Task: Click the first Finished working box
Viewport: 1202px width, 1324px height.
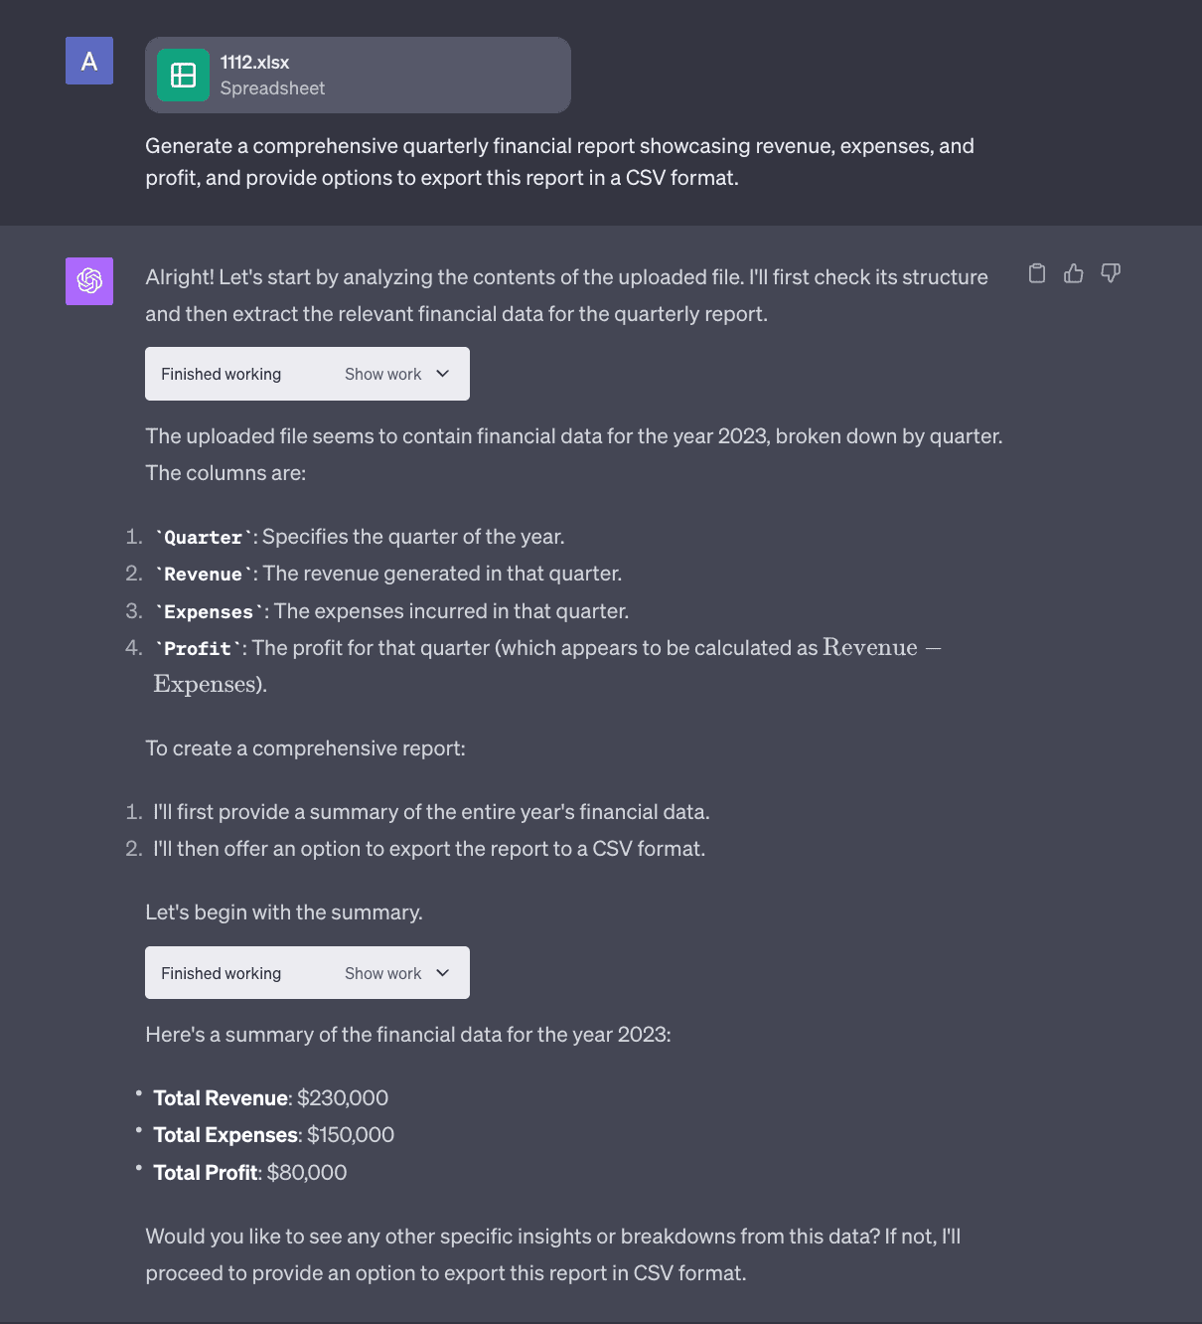Action: [307, 374]
